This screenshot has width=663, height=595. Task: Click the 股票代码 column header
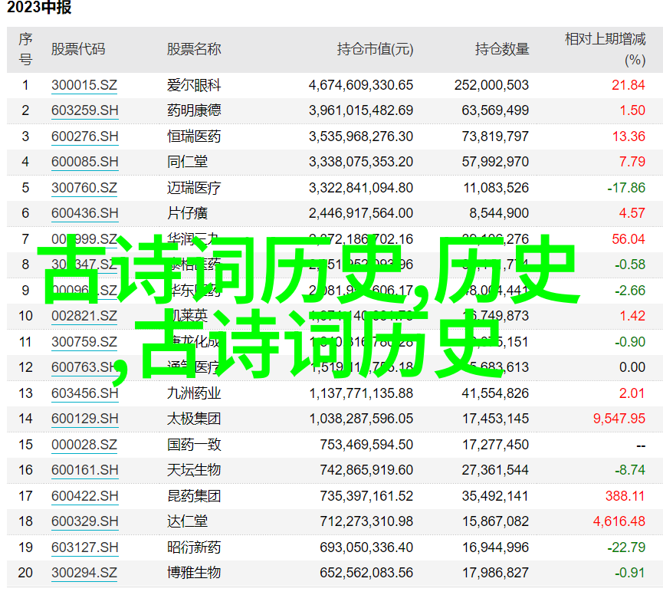tap(78, 50)
